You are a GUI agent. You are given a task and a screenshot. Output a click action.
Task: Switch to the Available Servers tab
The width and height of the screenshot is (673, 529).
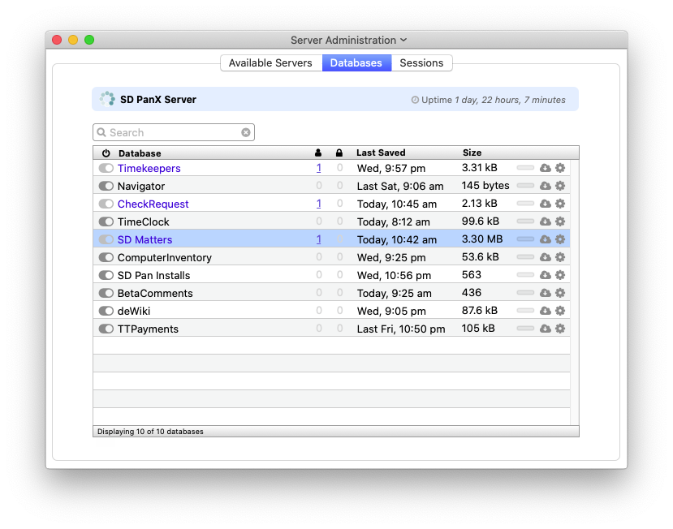[270, 63]
